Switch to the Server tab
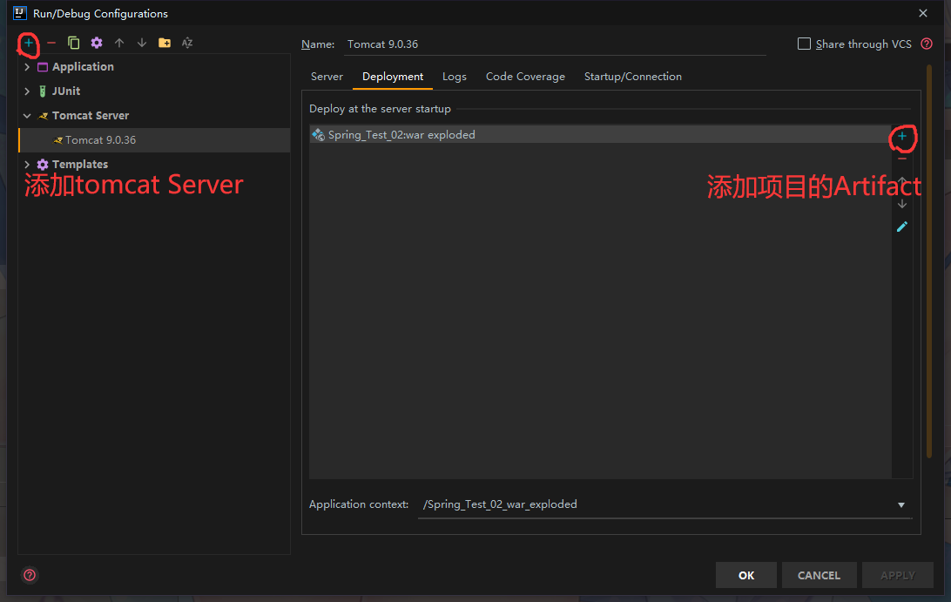 point(327,77)
